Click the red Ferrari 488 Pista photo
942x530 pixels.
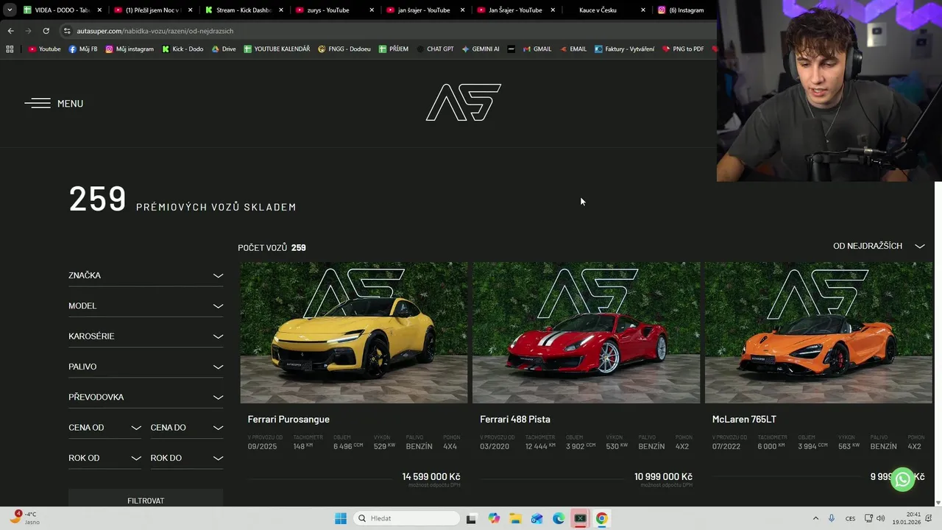click(586, 333)
